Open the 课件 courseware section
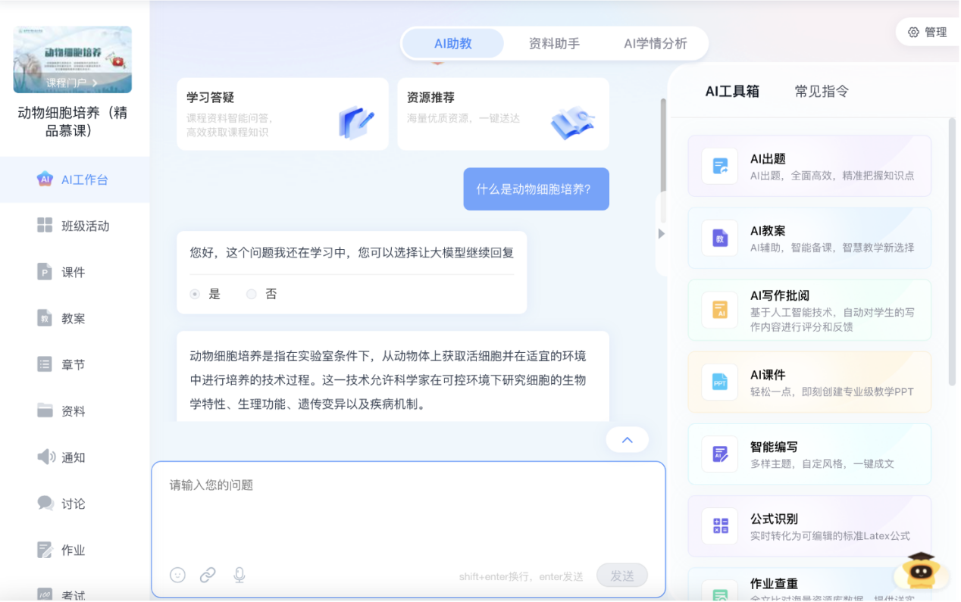This screenshot has height=602, width=961. point(61,272)
